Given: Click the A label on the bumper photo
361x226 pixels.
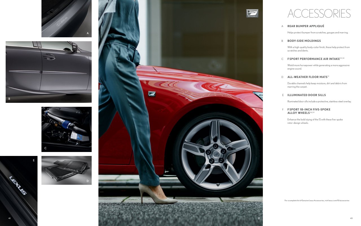Looking at the screenshot, I should pos(88,33).
